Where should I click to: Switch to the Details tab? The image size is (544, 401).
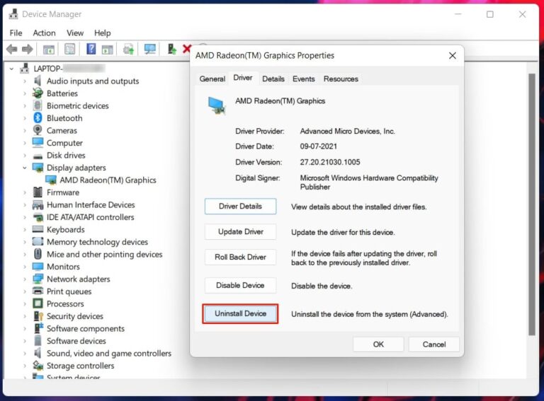273,79
